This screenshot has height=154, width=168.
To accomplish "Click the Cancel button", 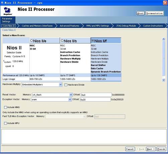I will click(130, 149).
